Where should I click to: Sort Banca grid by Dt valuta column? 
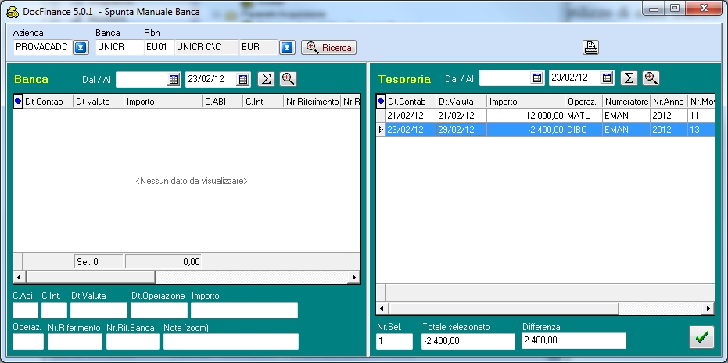99,102
